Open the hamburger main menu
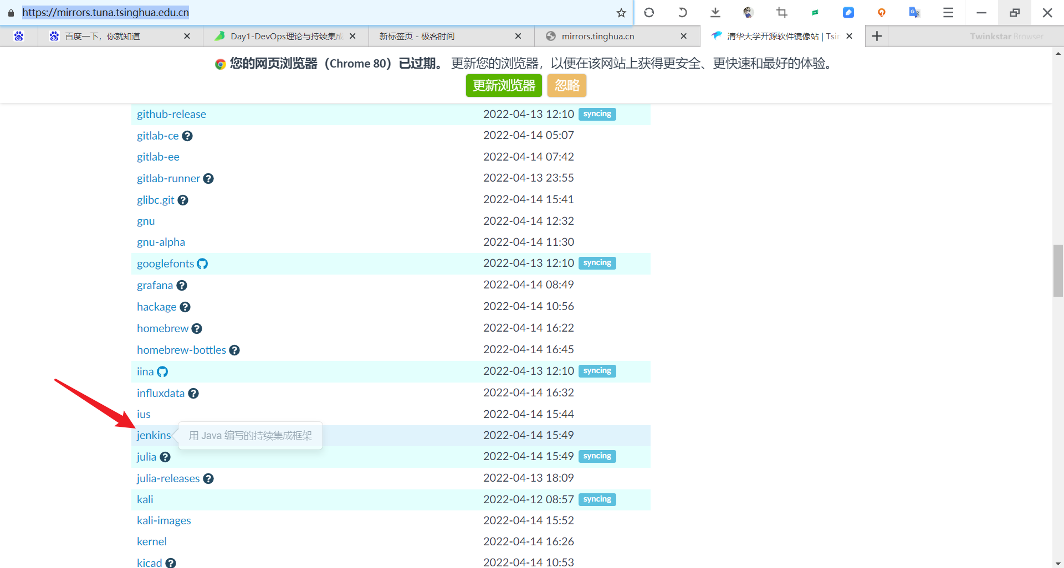 point(948,12)
